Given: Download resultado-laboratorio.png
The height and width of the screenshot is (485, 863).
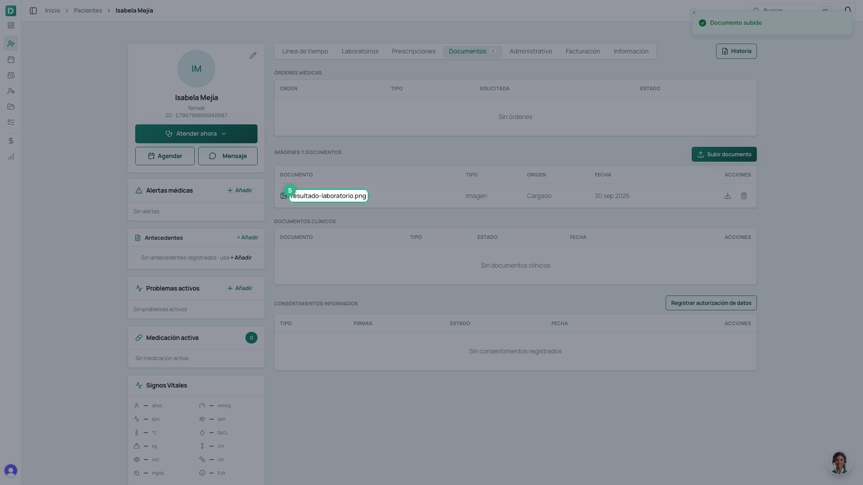Looking at the screenshot, I should 728,196.
